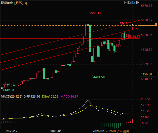Click the 4899.69 price axis value
The image size is (158, 133).
point(146,50)
